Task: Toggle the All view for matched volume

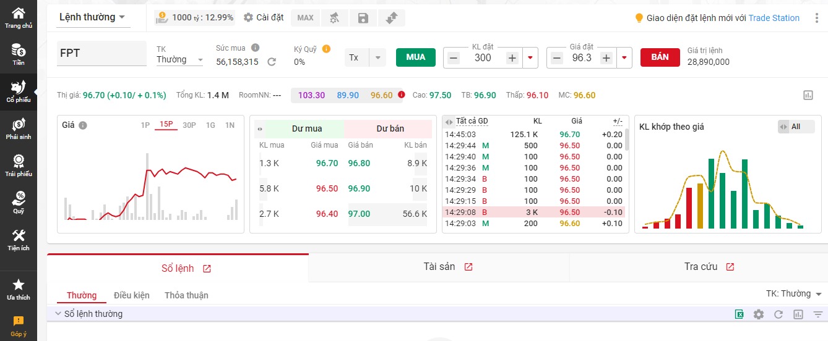Action: pyautogui.click(x=795, y=127)
